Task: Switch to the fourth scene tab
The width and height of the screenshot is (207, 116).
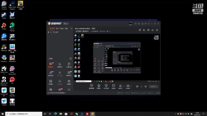Action: [x=66, y=29]
